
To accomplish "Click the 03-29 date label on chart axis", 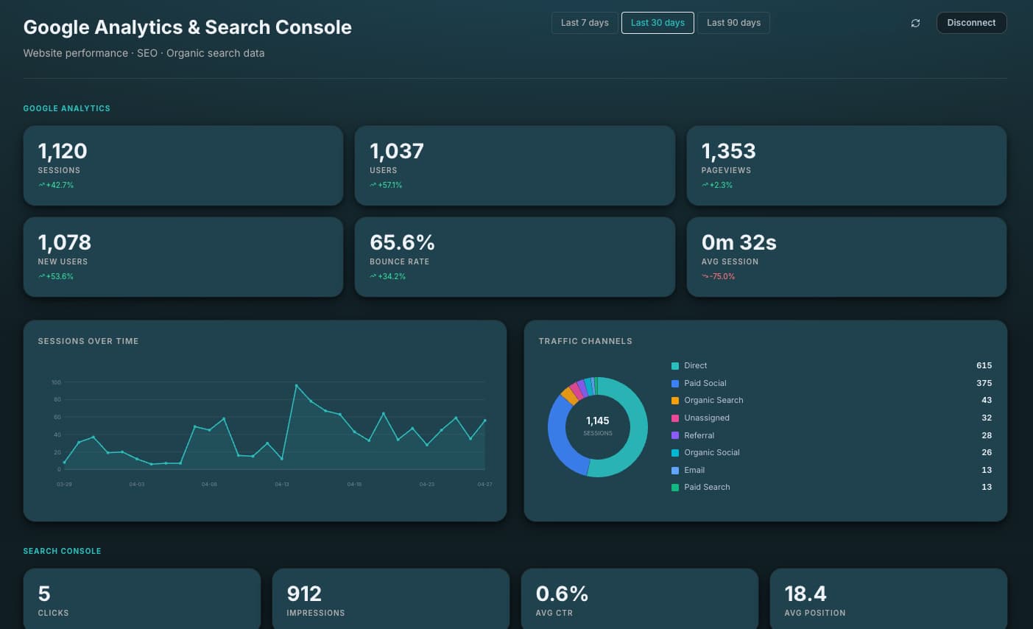I will click(64, 485).
